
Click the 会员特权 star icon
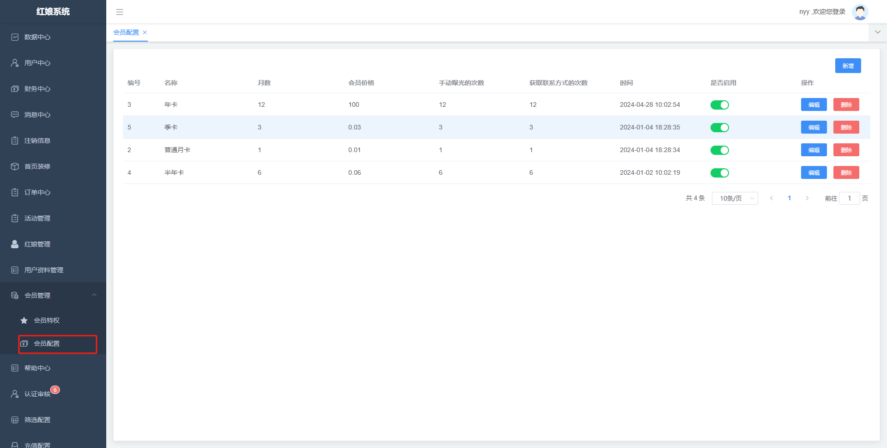click(x=24, y=320)
